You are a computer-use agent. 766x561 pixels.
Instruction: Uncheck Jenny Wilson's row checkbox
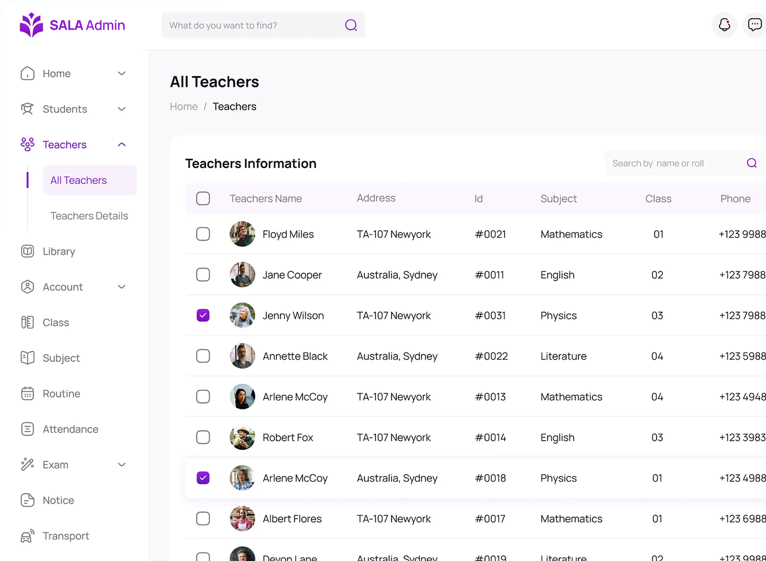coord(203,315)
